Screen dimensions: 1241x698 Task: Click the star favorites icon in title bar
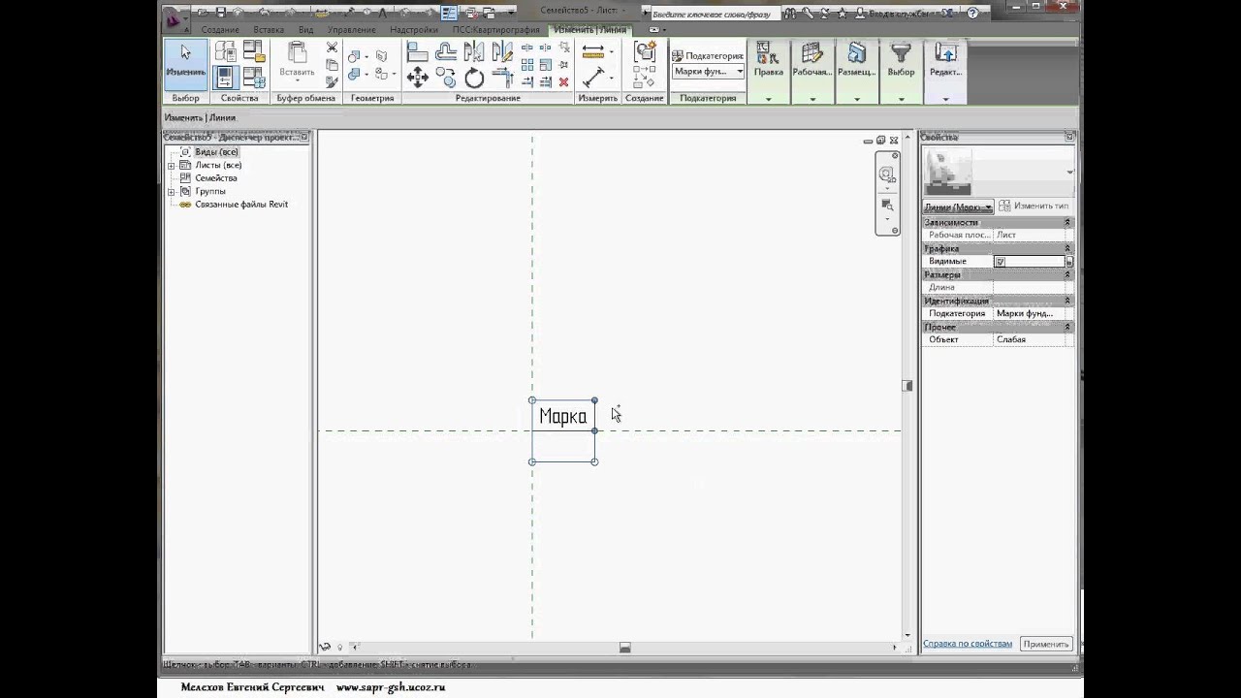(x=842, y=14)
